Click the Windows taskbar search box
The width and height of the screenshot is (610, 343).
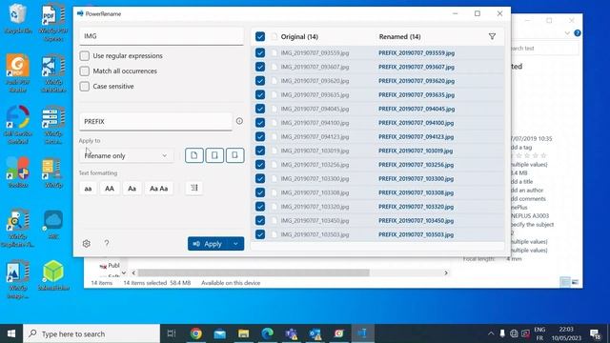pos(91,333)
